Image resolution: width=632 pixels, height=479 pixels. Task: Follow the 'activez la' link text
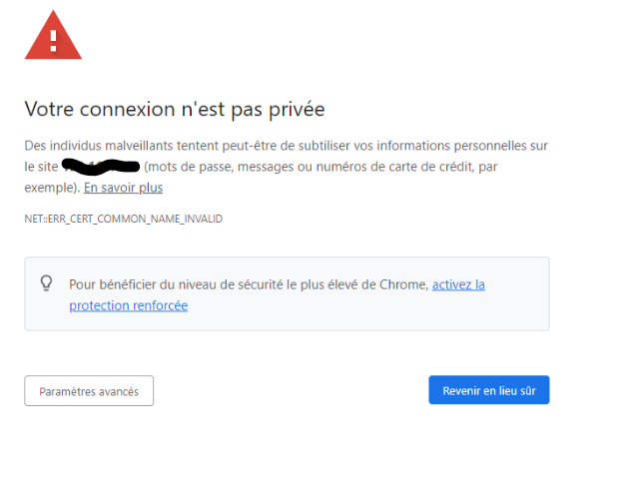point(458,284)
